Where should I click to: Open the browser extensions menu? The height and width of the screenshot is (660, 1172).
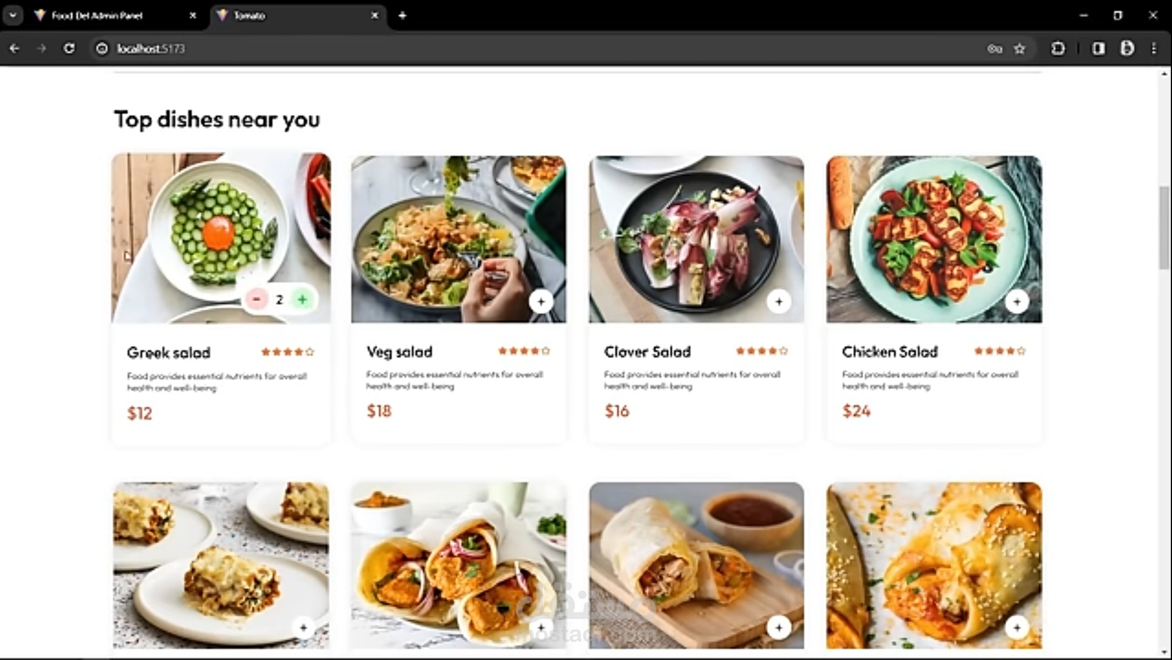coord(1058,49)
